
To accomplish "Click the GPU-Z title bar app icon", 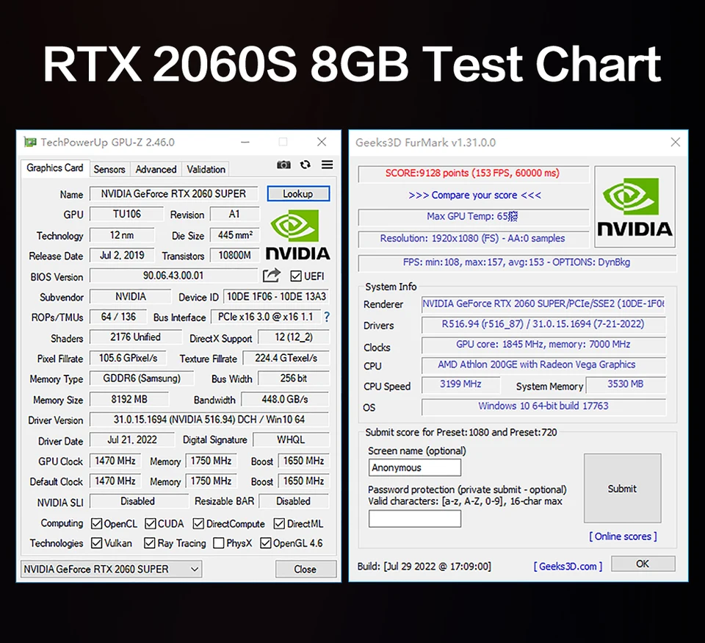I will coord(30,142).
